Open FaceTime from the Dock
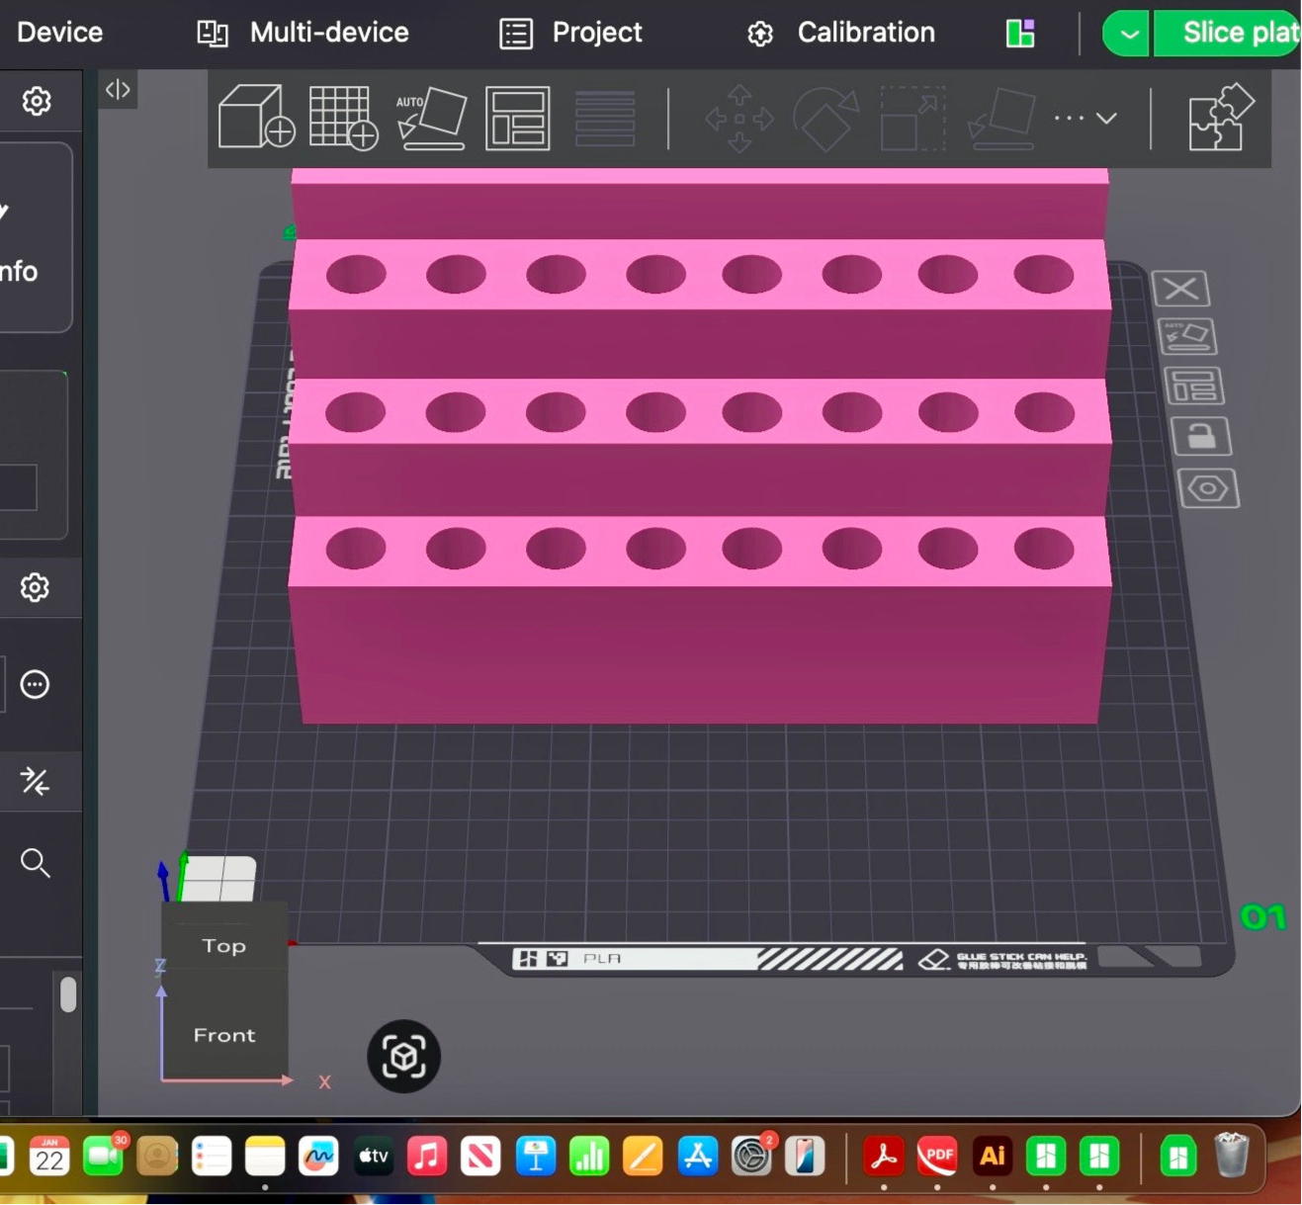Image resolution: width=1302 pixels, height=1205 pixels. [x=103, y=1156]
